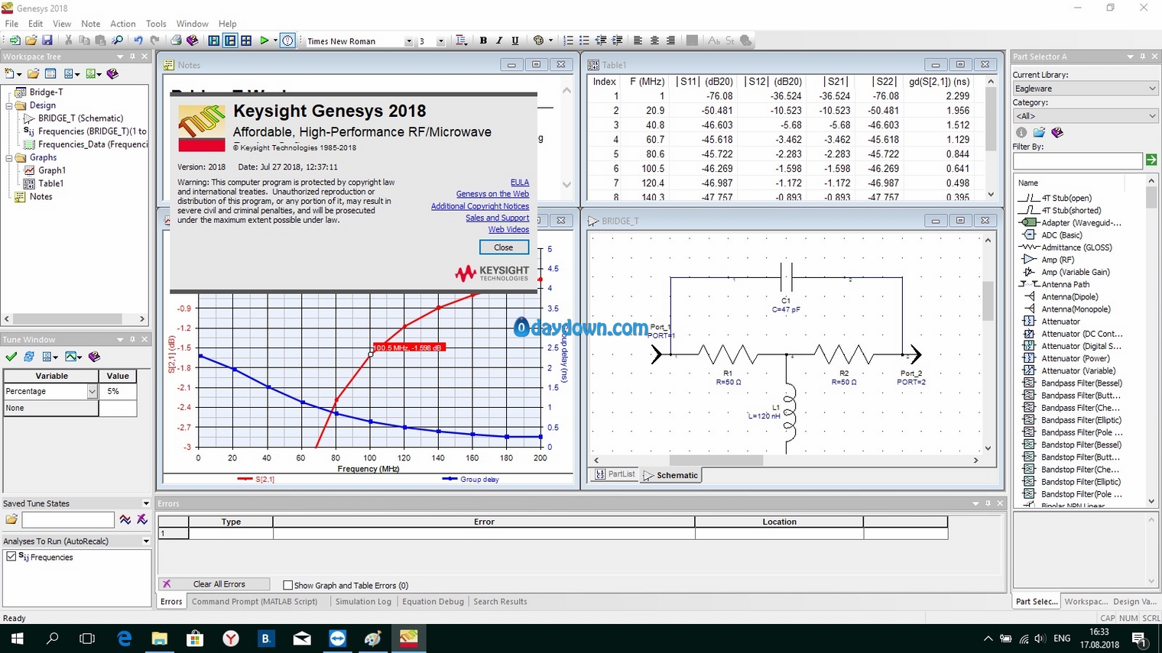
Task: Toggle the Workspace Tree pin
Action: pos(132,57)
